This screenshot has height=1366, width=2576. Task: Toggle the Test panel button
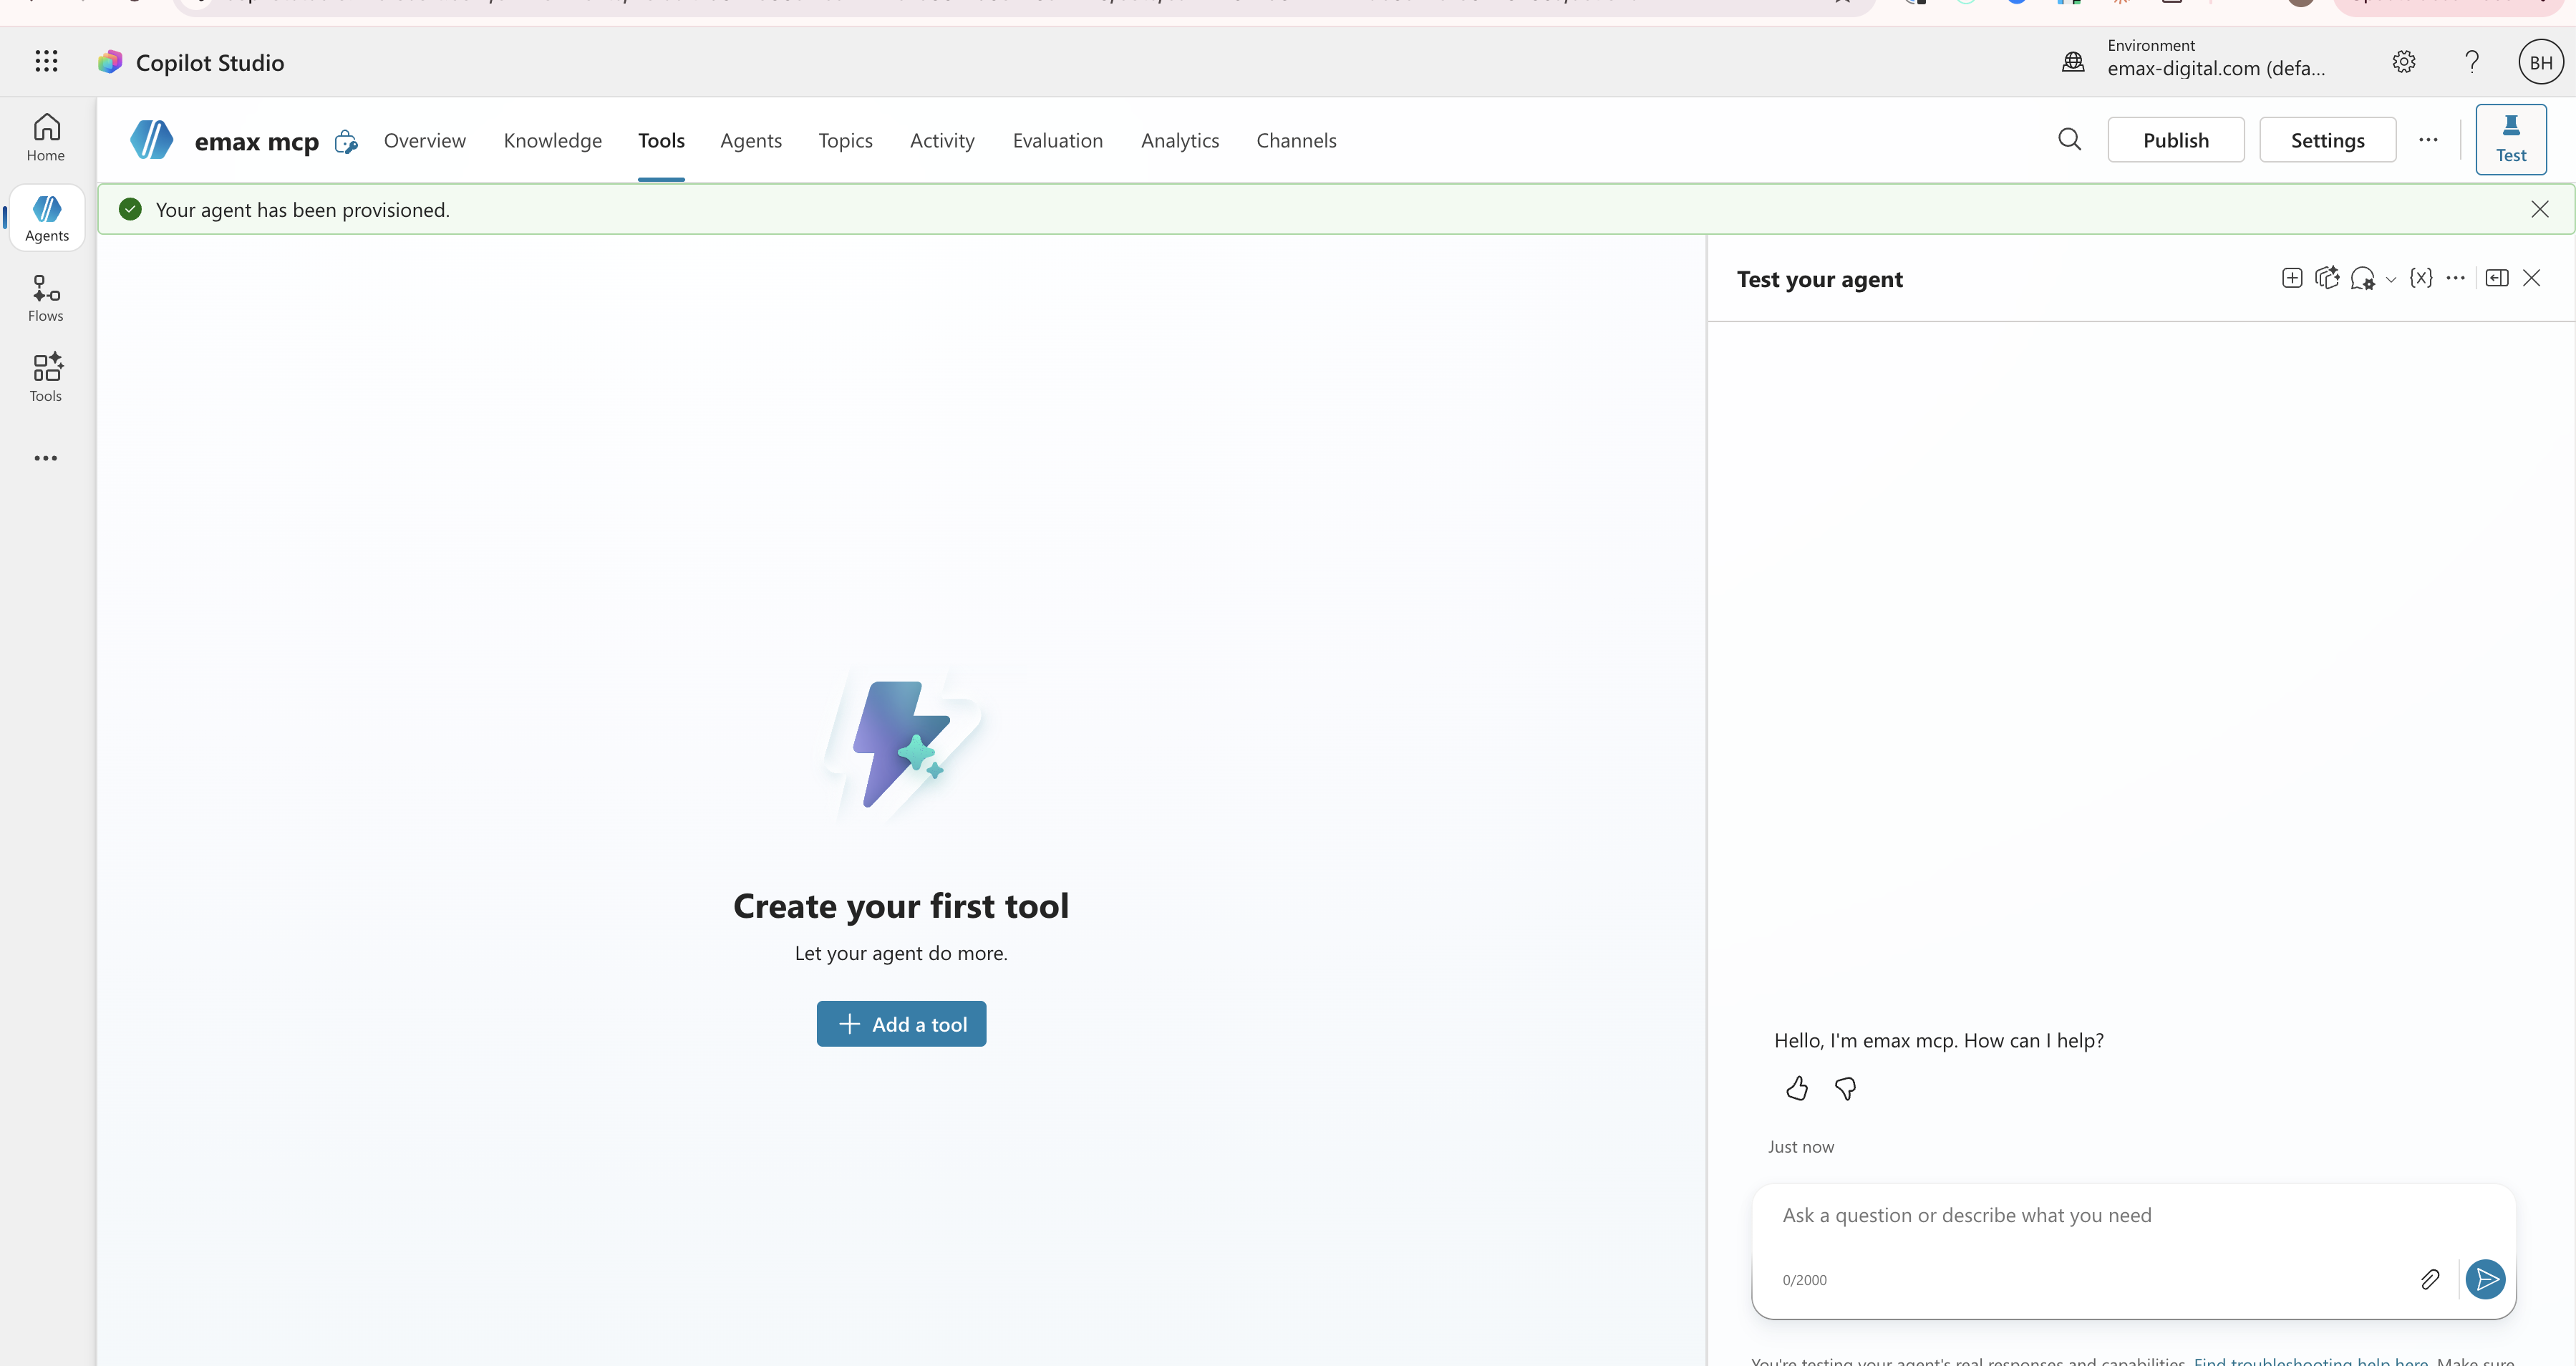pyautogui.click(x=2511, y=139)
